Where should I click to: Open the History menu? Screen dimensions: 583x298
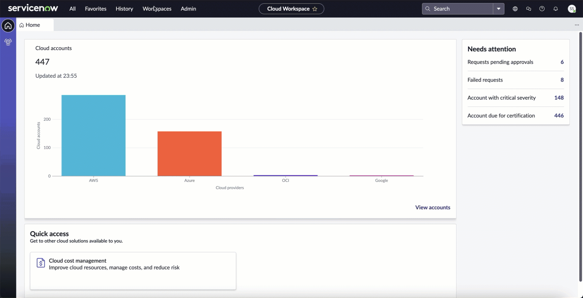(124, 9)
